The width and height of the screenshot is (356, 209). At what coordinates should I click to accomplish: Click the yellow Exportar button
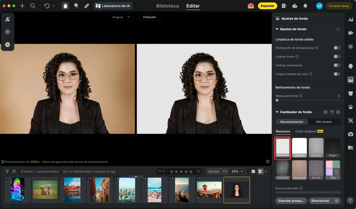(x=267, y=6)
